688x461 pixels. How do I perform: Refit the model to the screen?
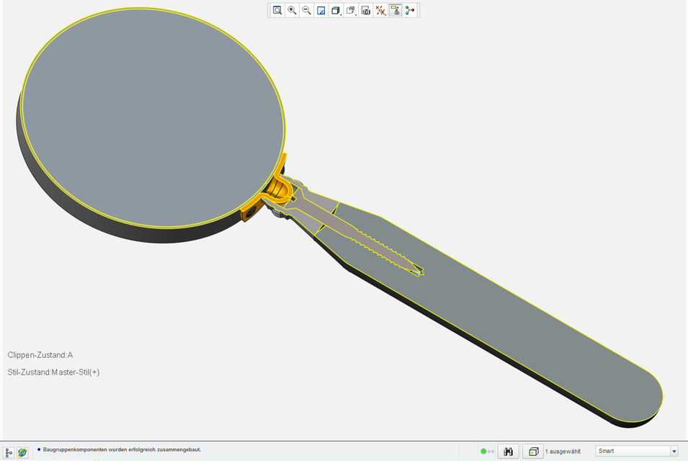(277, 10)
